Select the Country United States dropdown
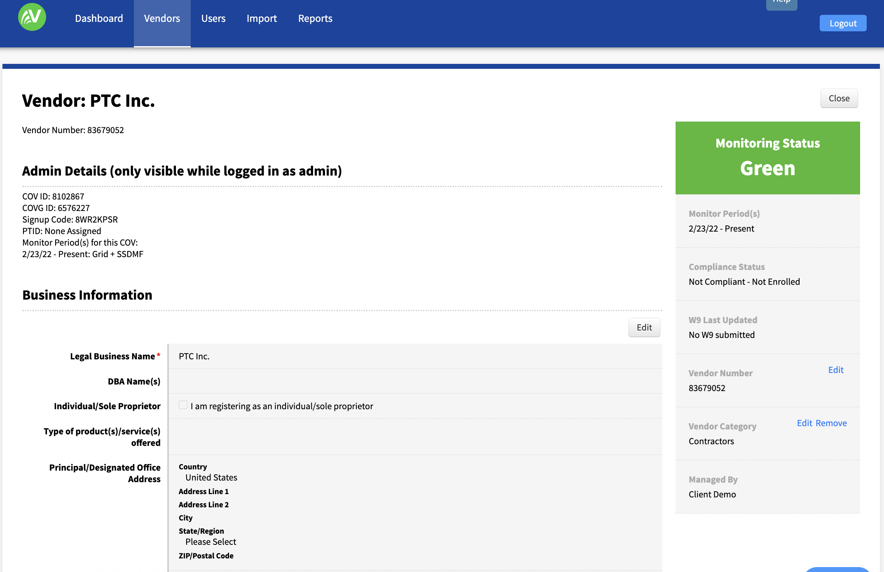This screenshot has height=572, width=884. click(x=211, y=478)
